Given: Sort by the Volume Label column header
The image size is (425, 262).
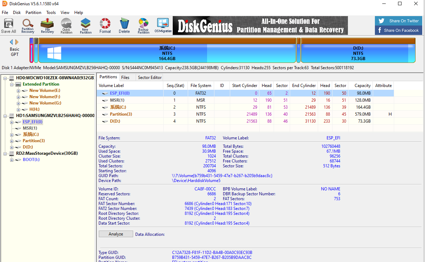Looking at the screenshot, I should click(x=130, y=86).
